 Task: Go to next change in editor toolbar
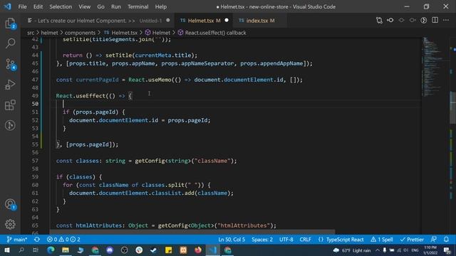pos(413,21)
